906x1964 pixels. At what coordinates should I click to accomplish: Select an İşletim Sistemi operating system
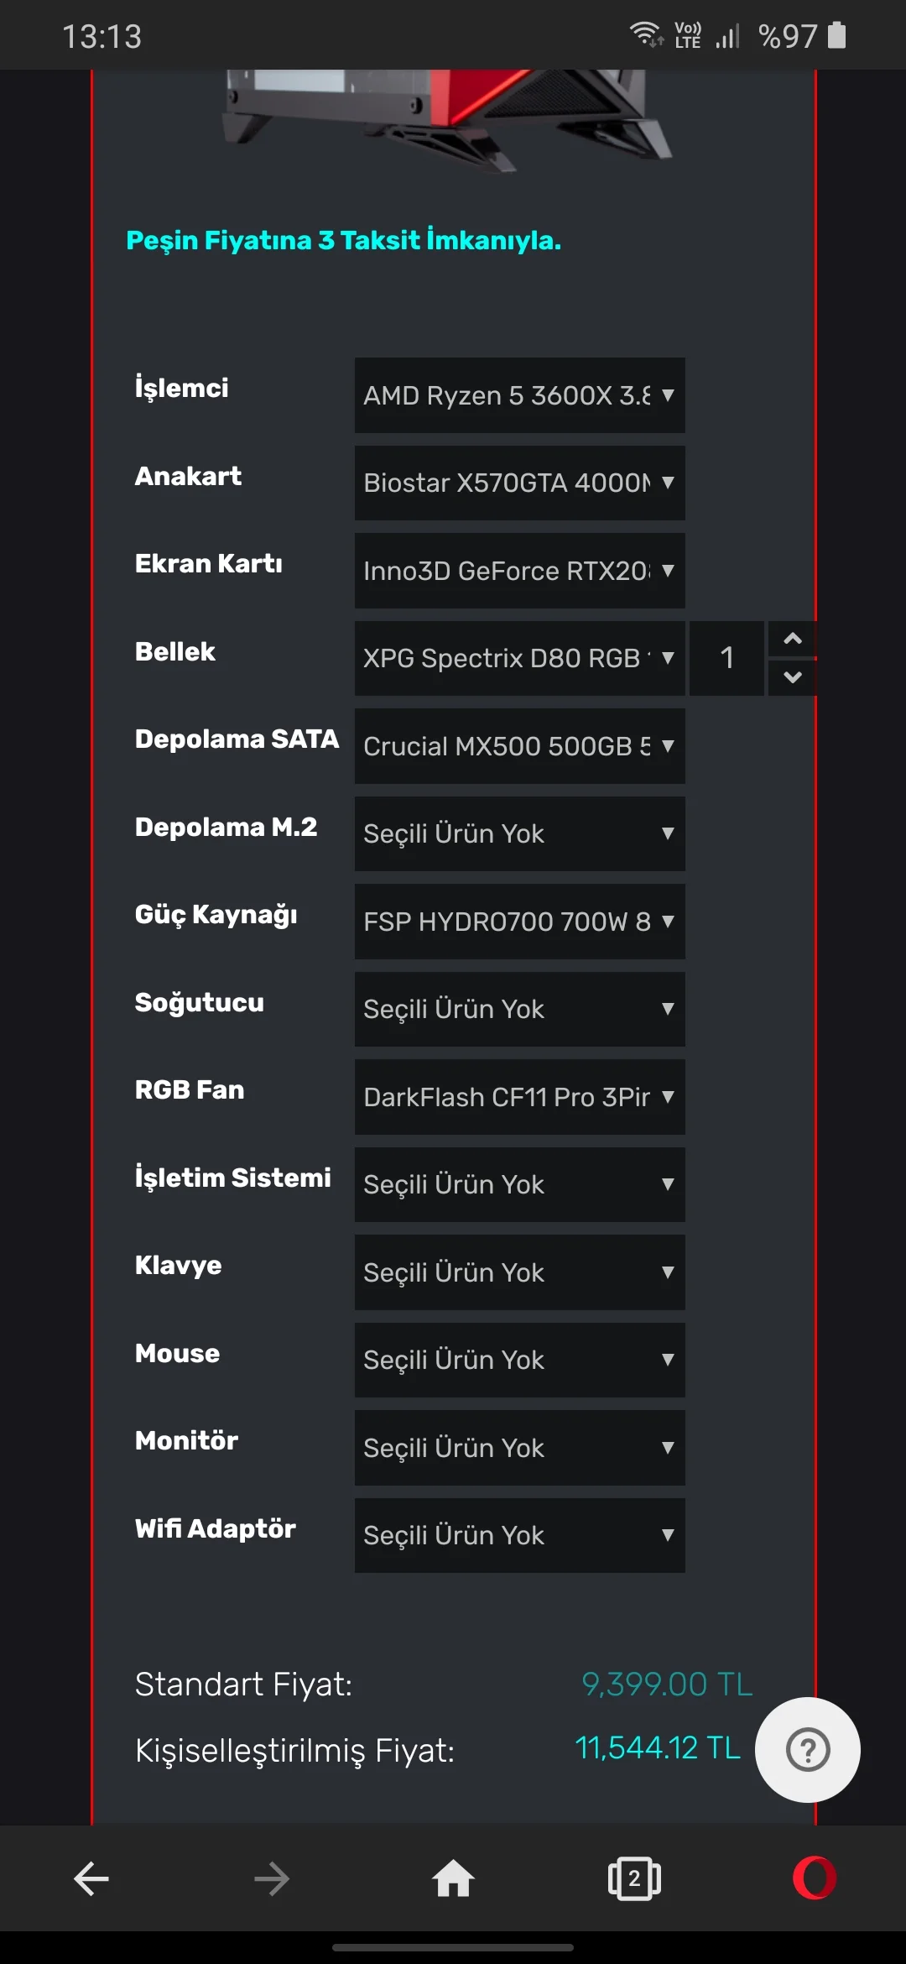pos(519,1184)
